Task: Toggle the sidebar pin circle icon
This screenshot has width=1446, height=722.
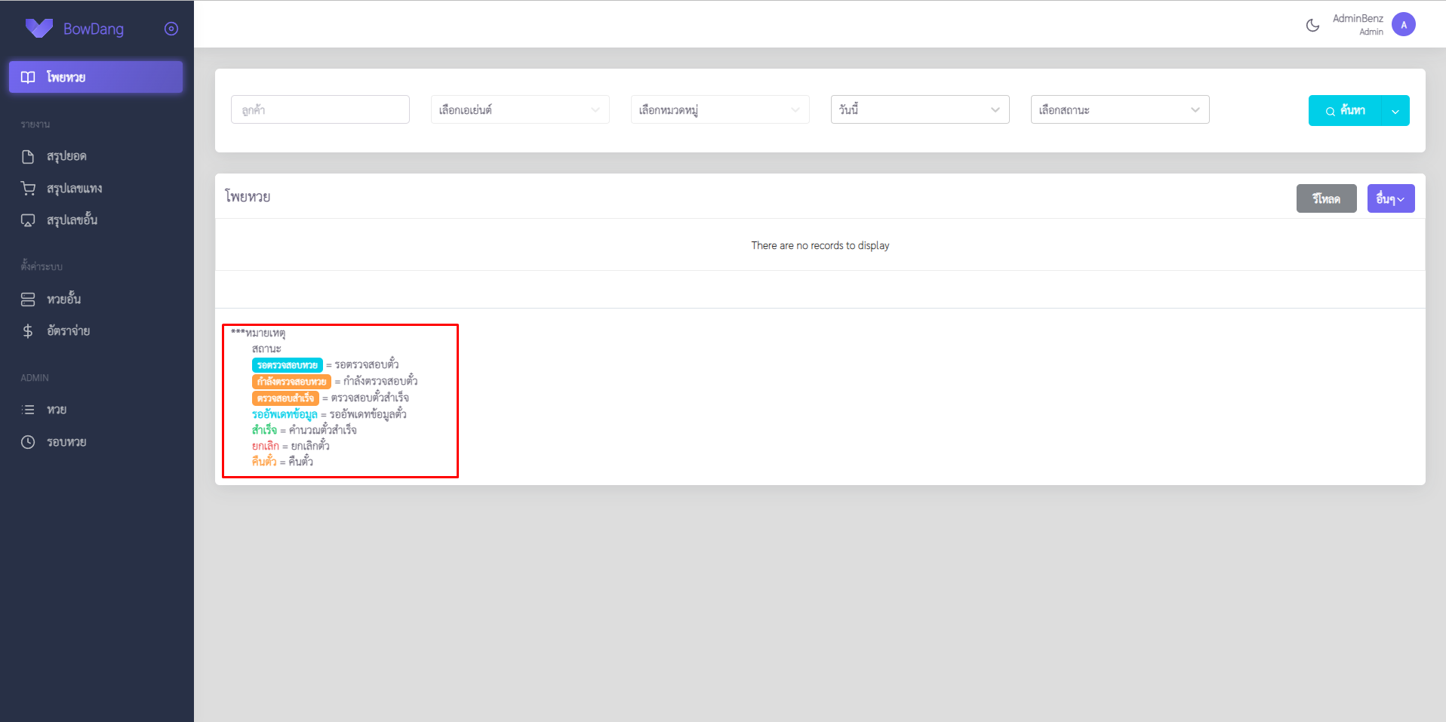Action: click(x=171, y=29)
